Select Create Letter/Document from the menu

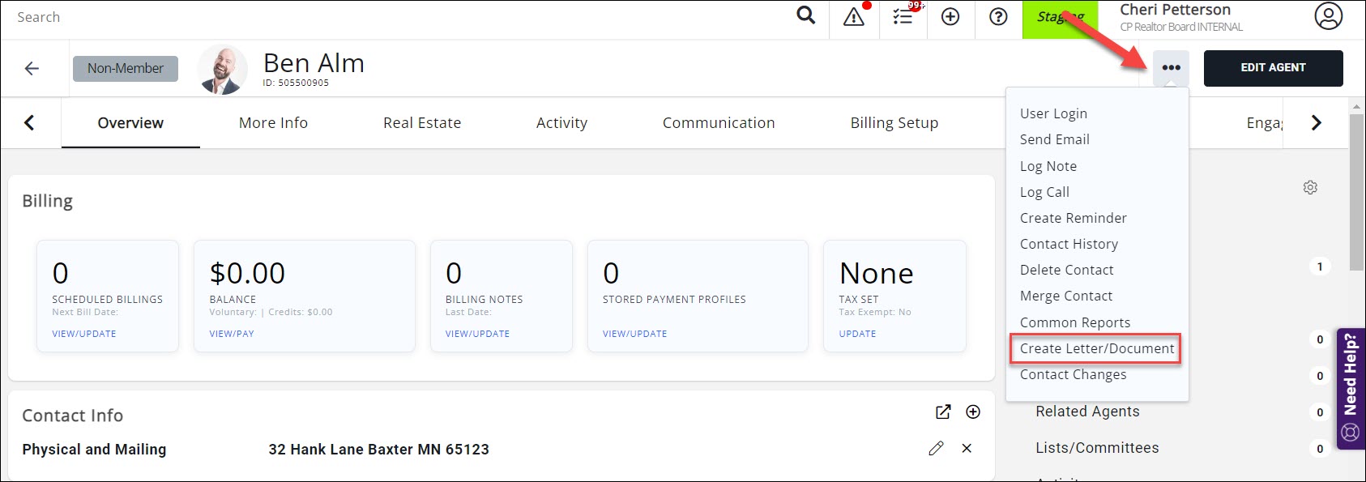1096,348
